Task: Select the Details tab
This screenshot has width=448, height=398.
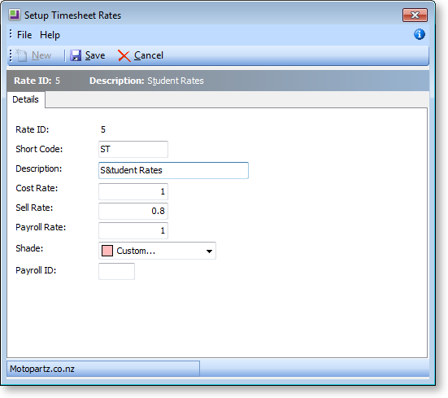Action: pos(26,99)
